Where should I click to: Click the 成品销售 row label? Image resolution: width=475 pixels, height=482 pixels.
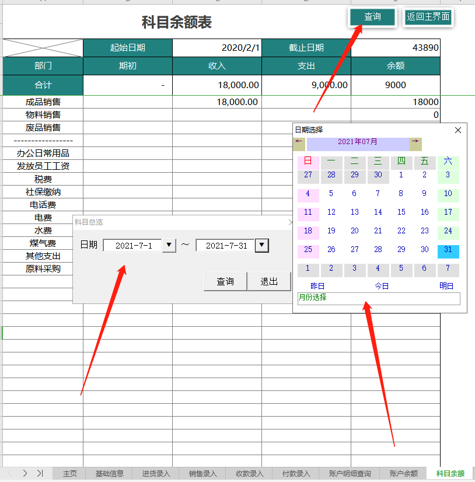click(43, 102)
